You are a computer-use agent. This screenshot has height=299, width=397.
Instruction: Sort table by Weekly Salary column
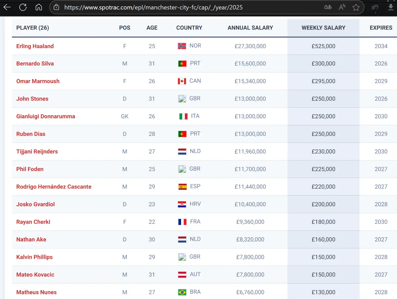(323, 28)
